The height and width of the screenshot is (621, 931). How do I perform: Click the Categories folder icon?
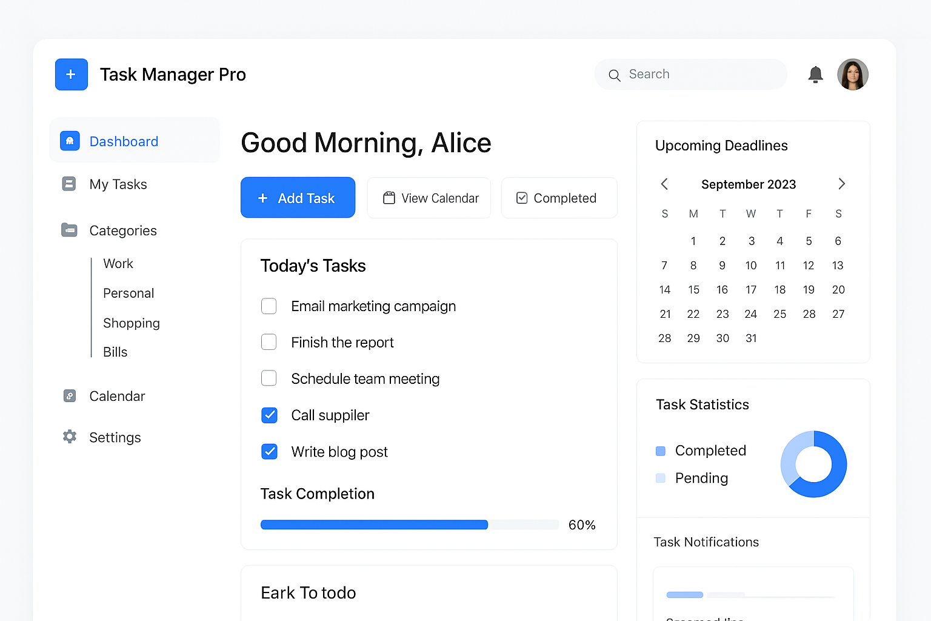click(x=69, y=230)
